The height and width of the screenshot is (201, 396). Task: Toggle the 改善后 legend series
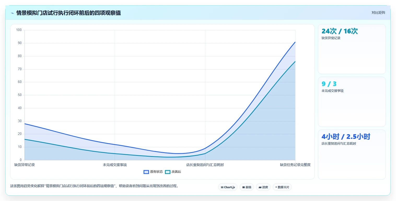[173, 172]
